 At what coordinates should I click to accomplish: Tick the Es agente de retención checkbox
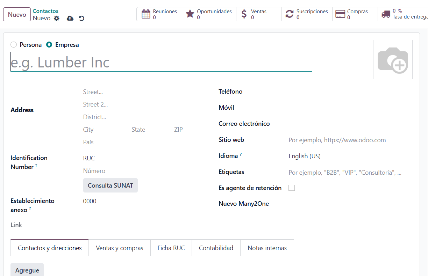coord(292,188)
